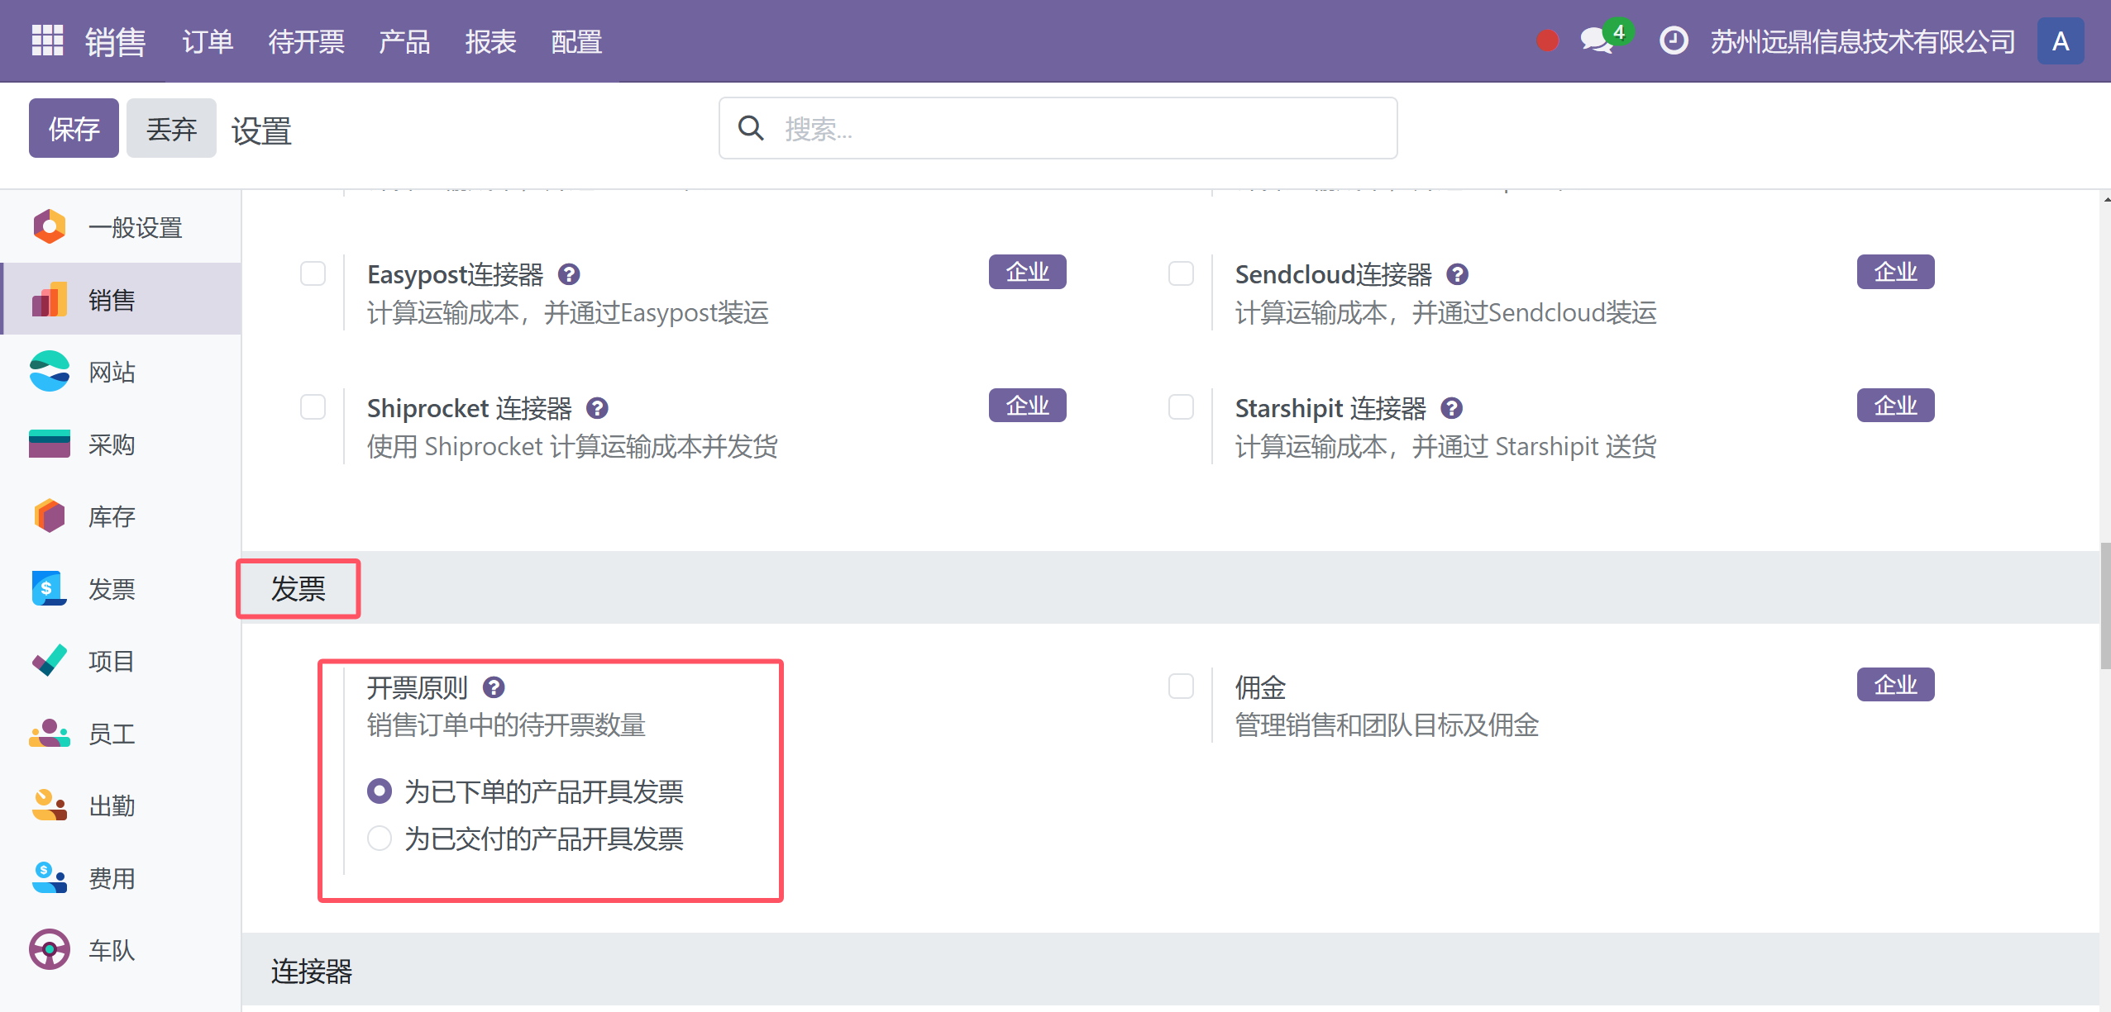Open the conversations chat bubble icon
The height and width of the screenshot is (1012, 2111).
[x=1596, y=40]
